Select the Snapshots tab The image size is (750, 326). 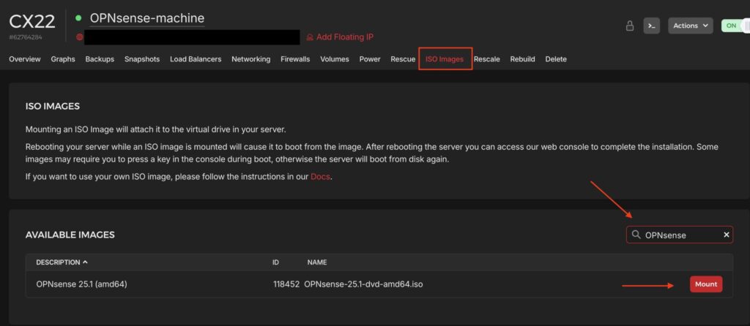142,59
